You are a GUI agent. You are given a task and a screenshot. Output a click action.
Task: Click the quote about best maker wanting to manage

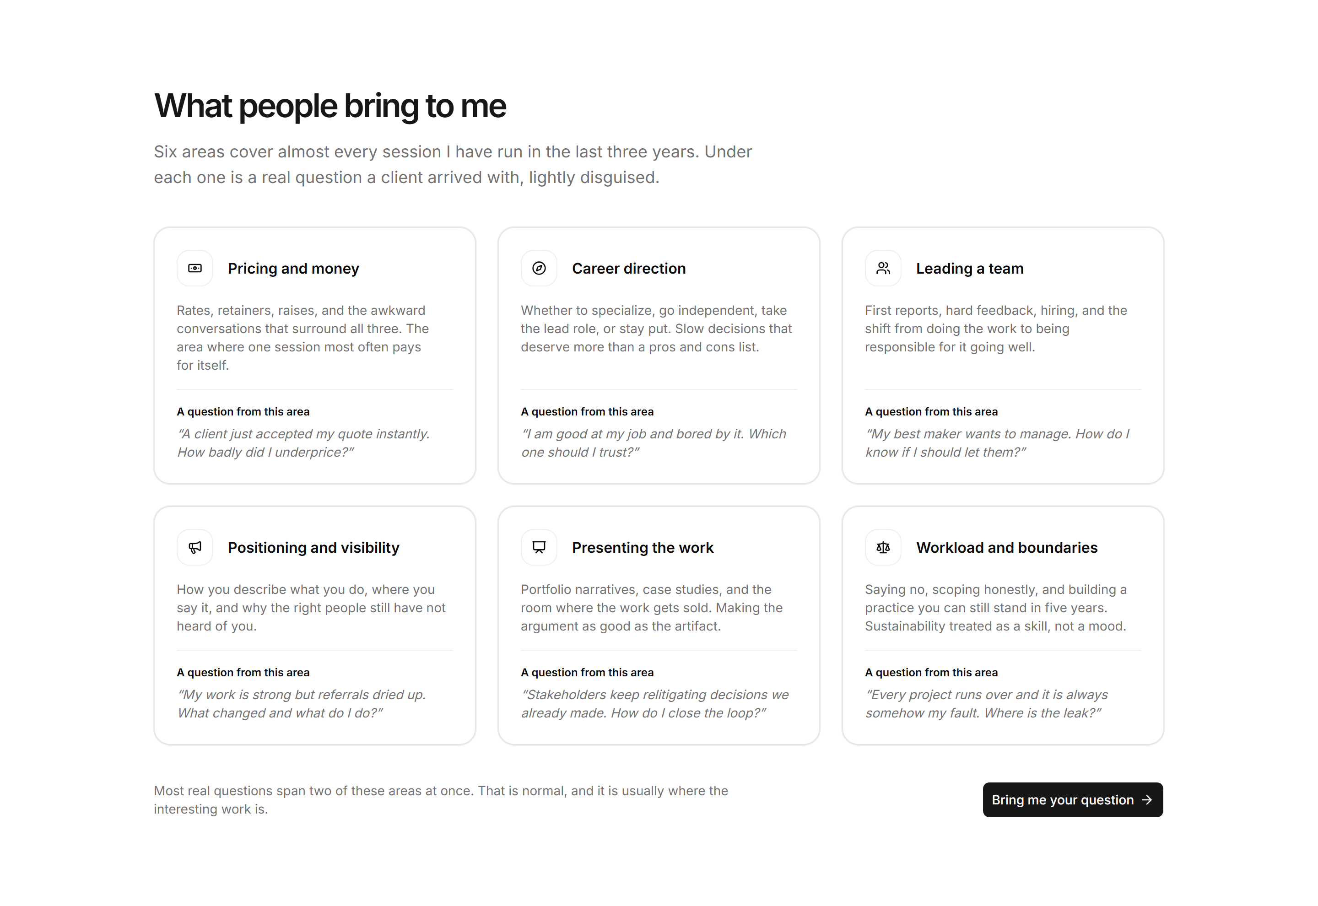(x=997, y=443)
